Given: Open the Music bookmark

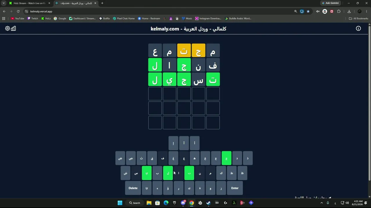Looking at the screenshot, I should click(x=187, y=18).
